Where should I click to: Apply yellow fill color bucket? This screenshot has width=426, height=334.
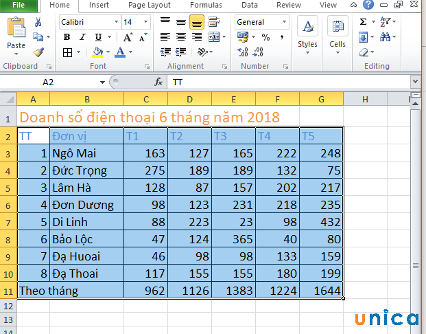tap(97, 52)
